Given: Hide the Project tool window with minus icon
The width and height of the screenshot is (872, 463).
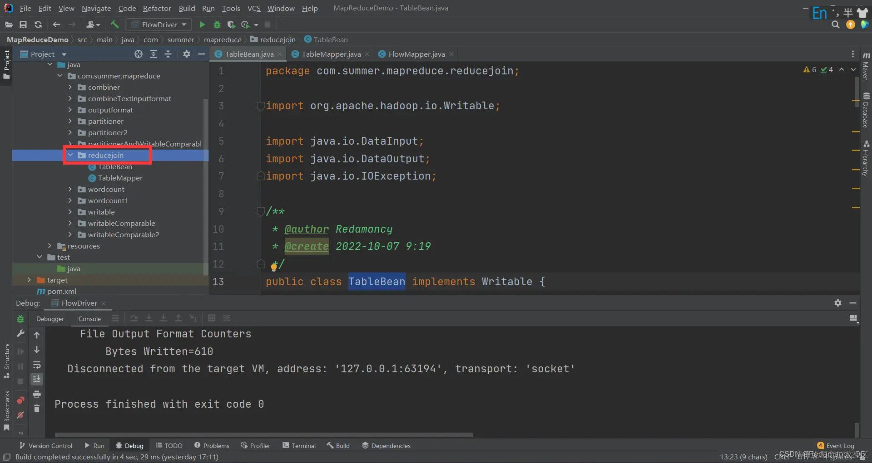Looking at the screenshot, I should pyautogui.click(x=202, y=54).
